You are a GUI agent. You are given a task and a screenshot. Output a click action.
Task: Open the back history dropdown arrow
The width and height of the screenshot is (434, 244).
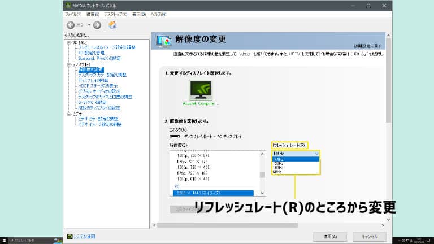click(x=89, y=25)
